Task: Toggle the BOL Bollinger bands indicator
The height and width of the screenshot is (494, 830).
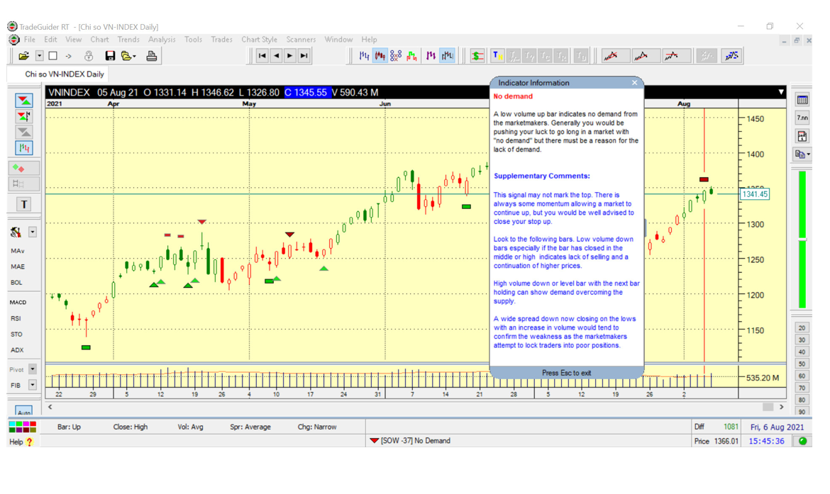Action: coord(16,283)
